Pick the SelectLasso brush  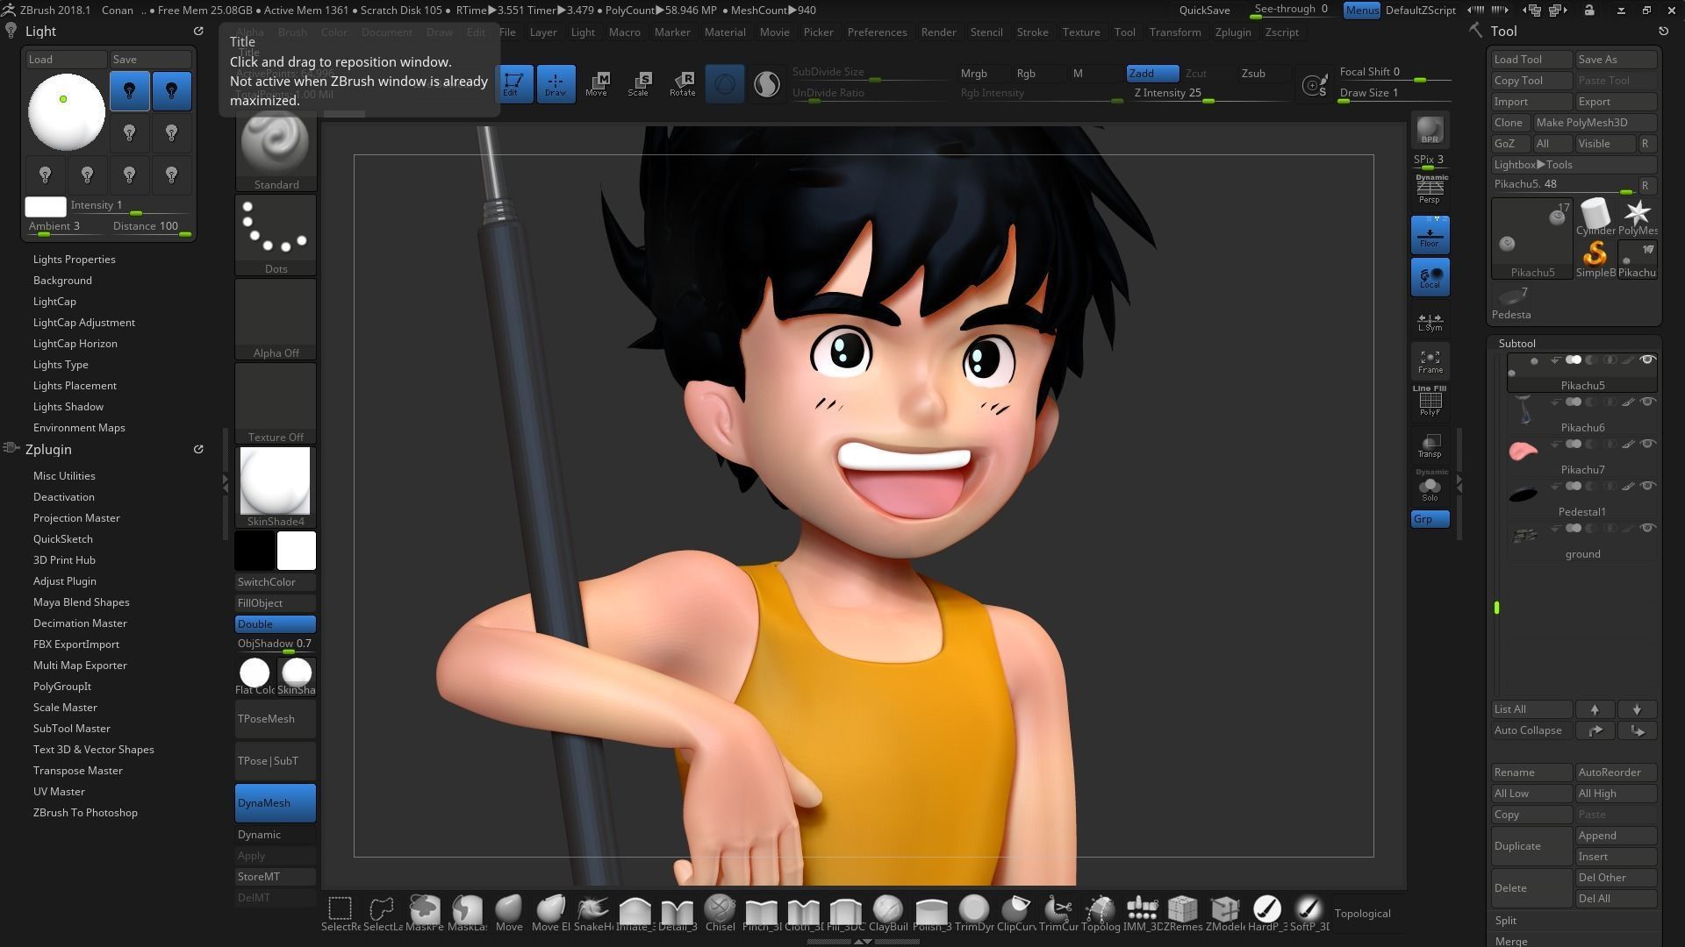[383, 913]
